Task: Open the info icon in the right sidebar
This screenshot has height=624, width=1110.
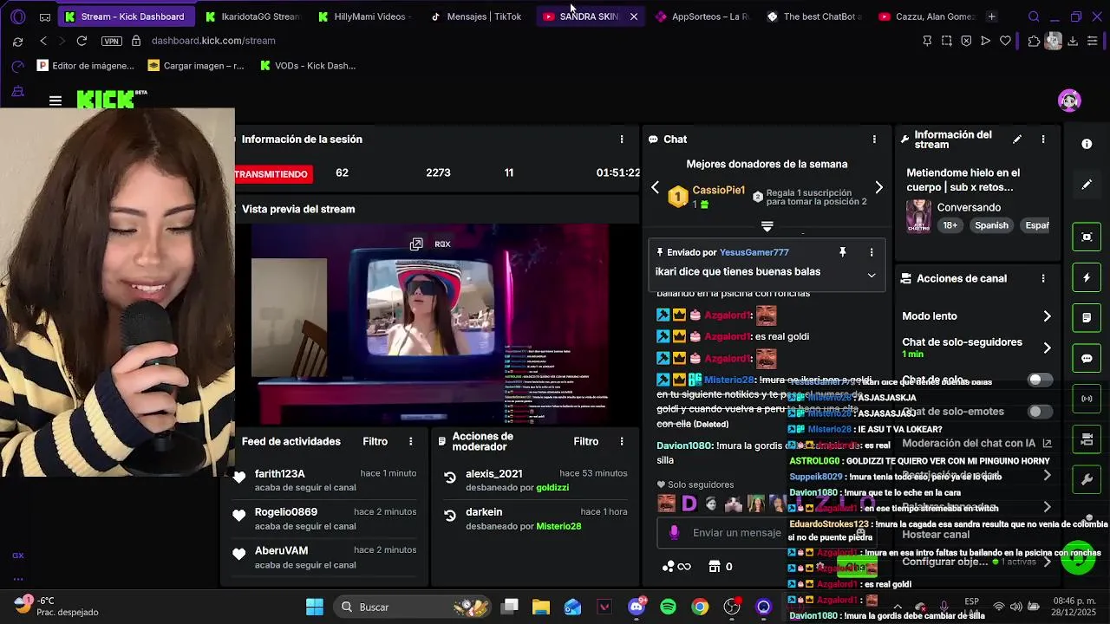Action: click(x=1087, y=144)
